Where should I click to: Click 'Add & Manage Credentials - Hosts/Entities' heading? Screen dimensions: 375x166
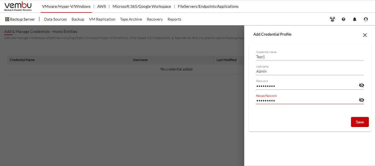click(41, 31)
